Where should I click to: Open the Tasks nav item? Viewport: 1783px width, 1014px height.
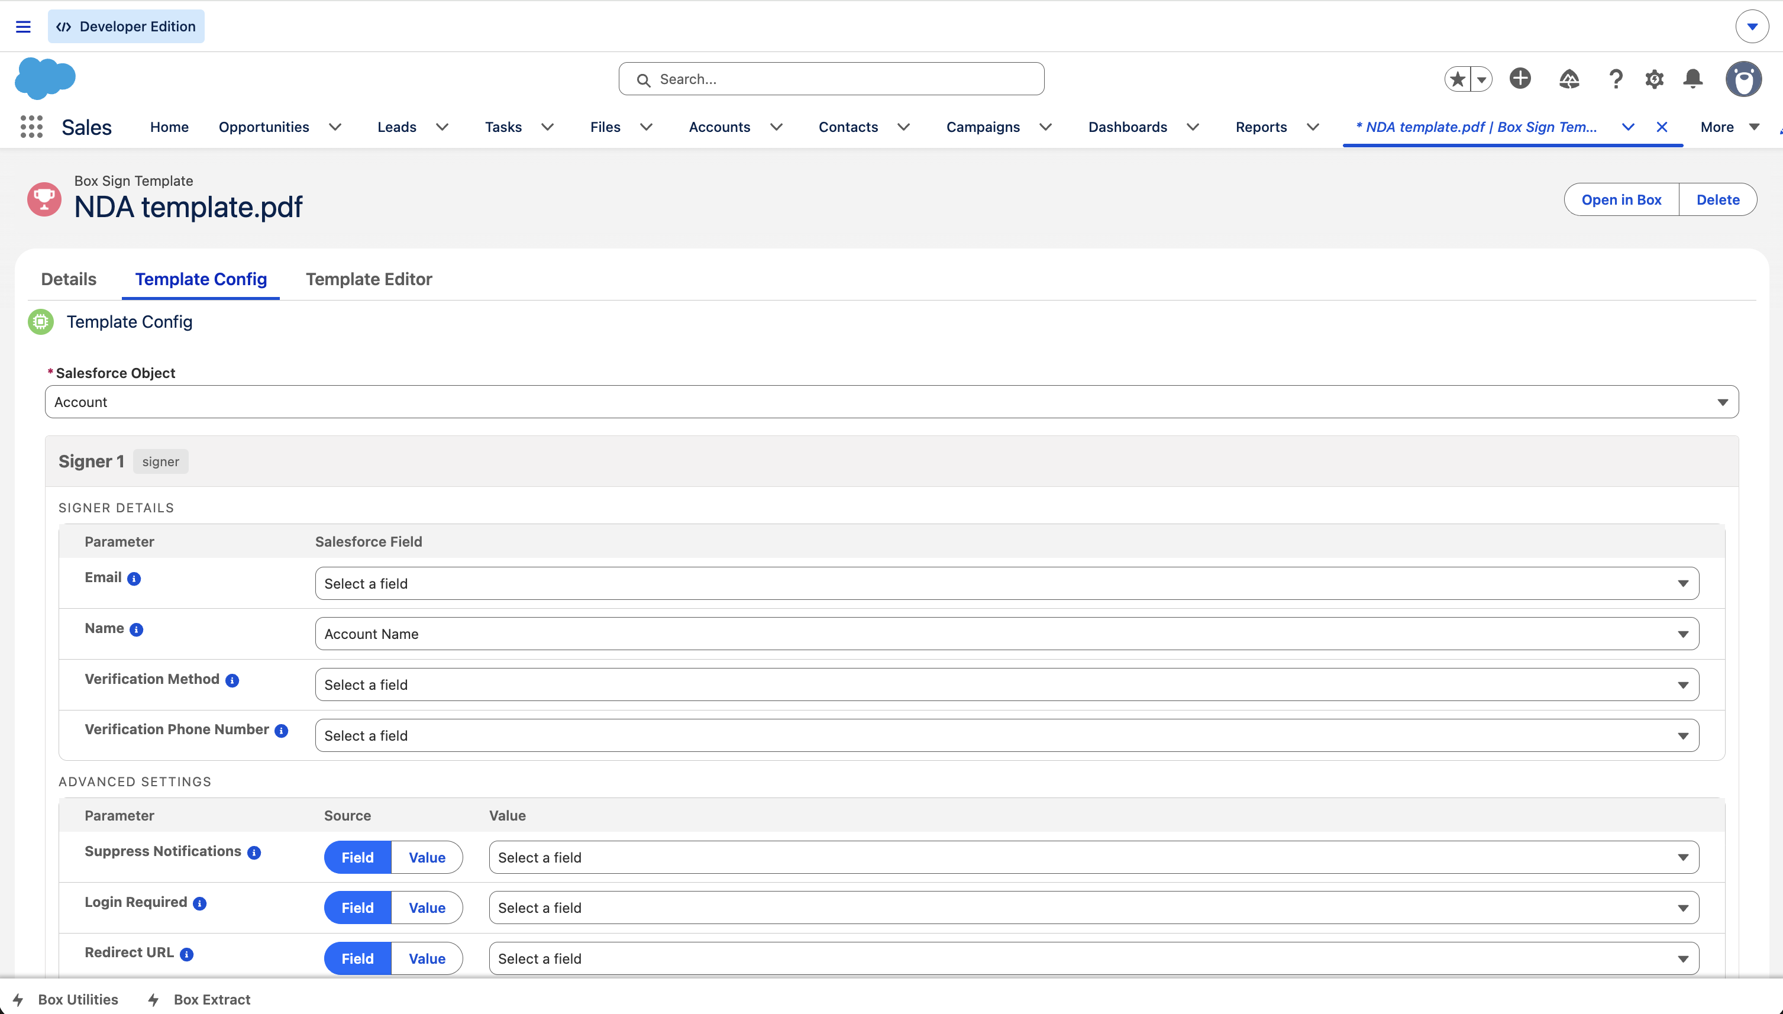point(503,127)
